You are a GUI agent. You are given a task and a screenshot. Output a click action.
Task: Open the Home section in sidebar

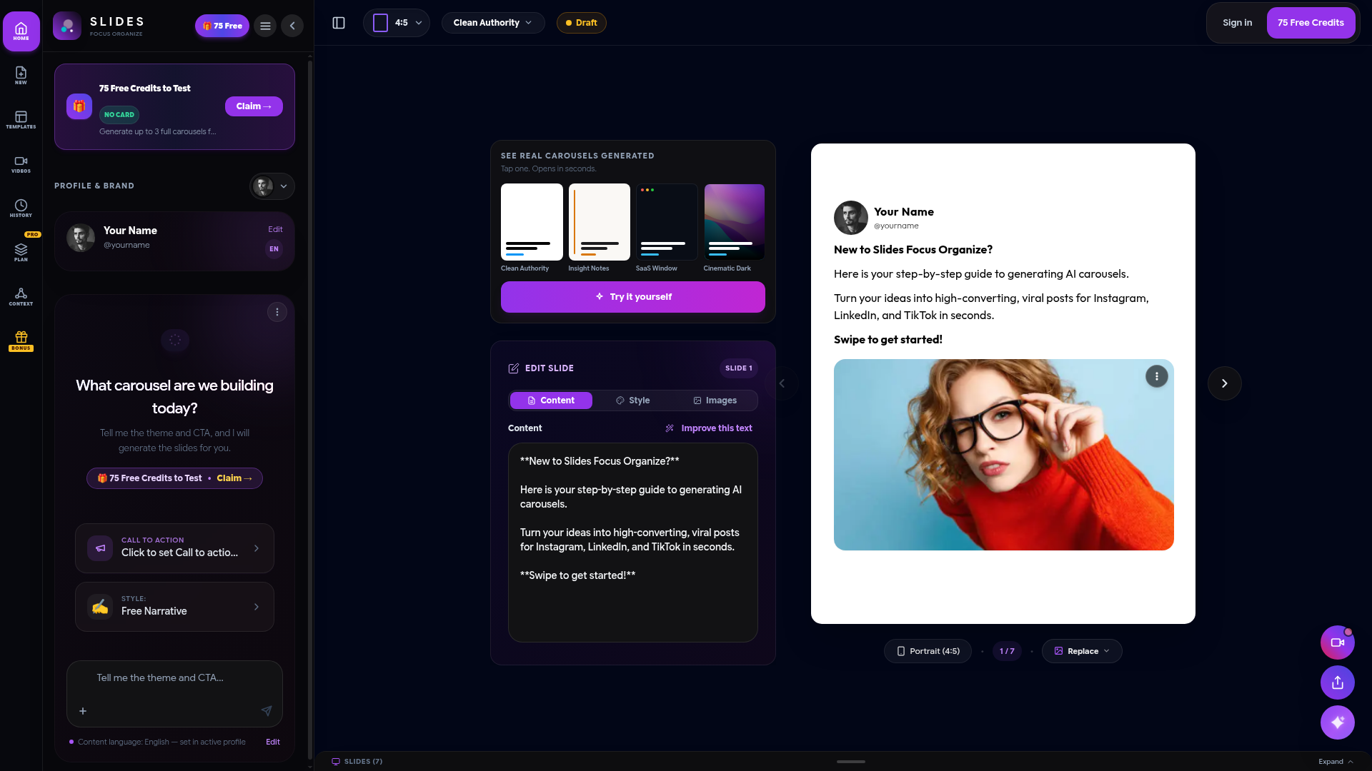click(x=21, y=31)
